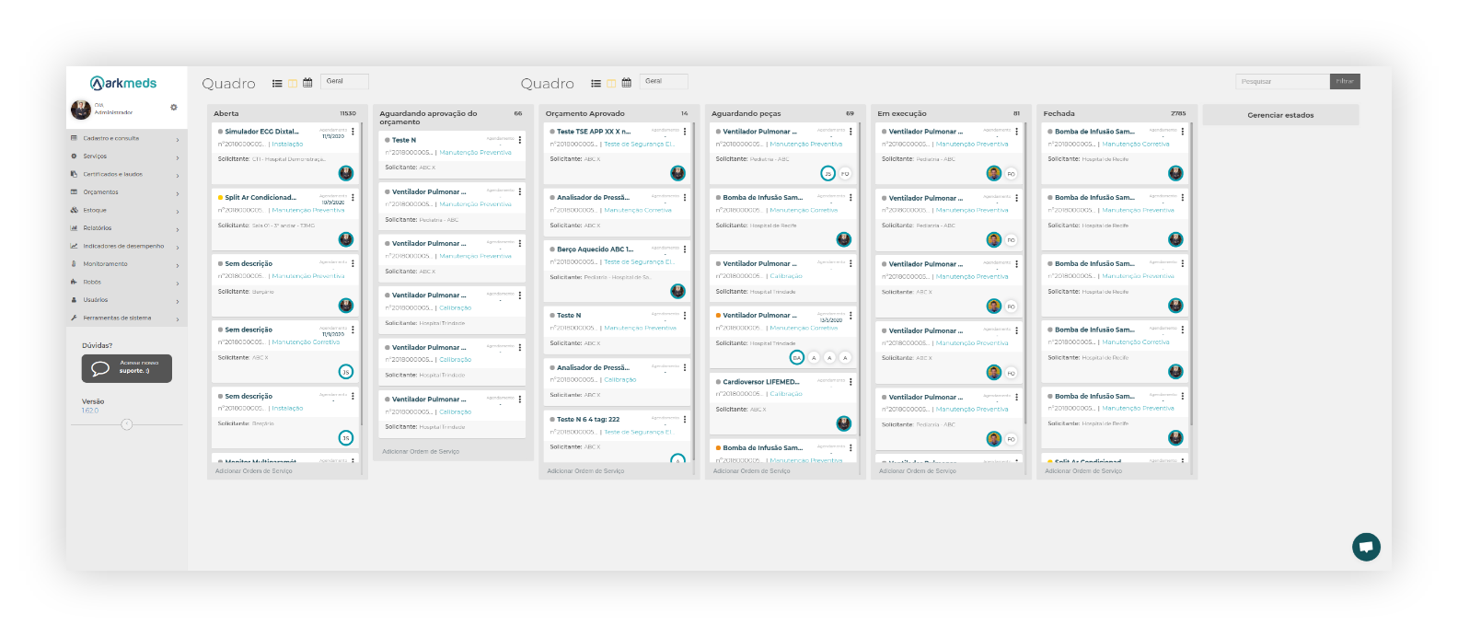
Task: Click the Serviços gear icon in sidebar
Action: (x=74, y=156)
